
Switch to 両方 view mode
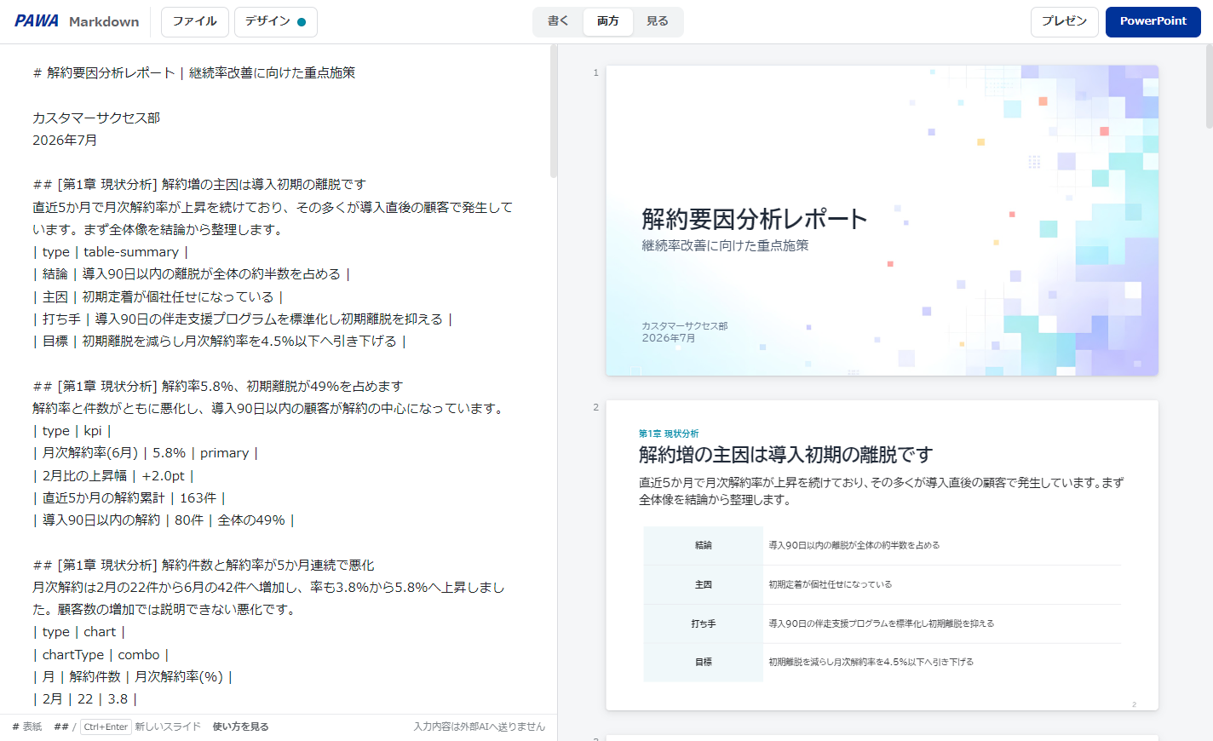(608, 21)
